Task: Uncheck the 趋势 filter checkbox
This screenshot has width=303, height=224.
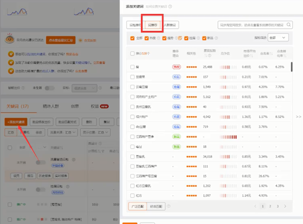Action: tap(164, 38)
